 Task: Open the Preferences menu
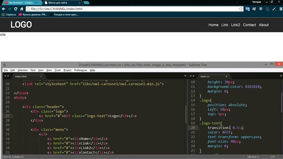[80, 70]
